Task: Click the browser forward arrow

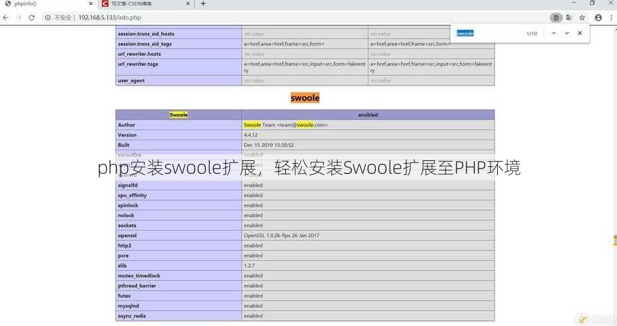Action: click(19, 18)
